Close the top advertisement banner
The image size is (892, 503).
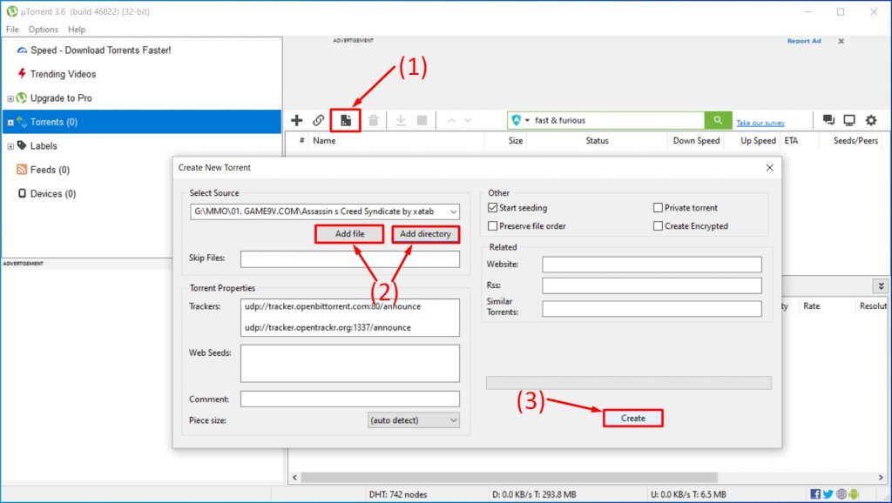click(x=841, y=41)
